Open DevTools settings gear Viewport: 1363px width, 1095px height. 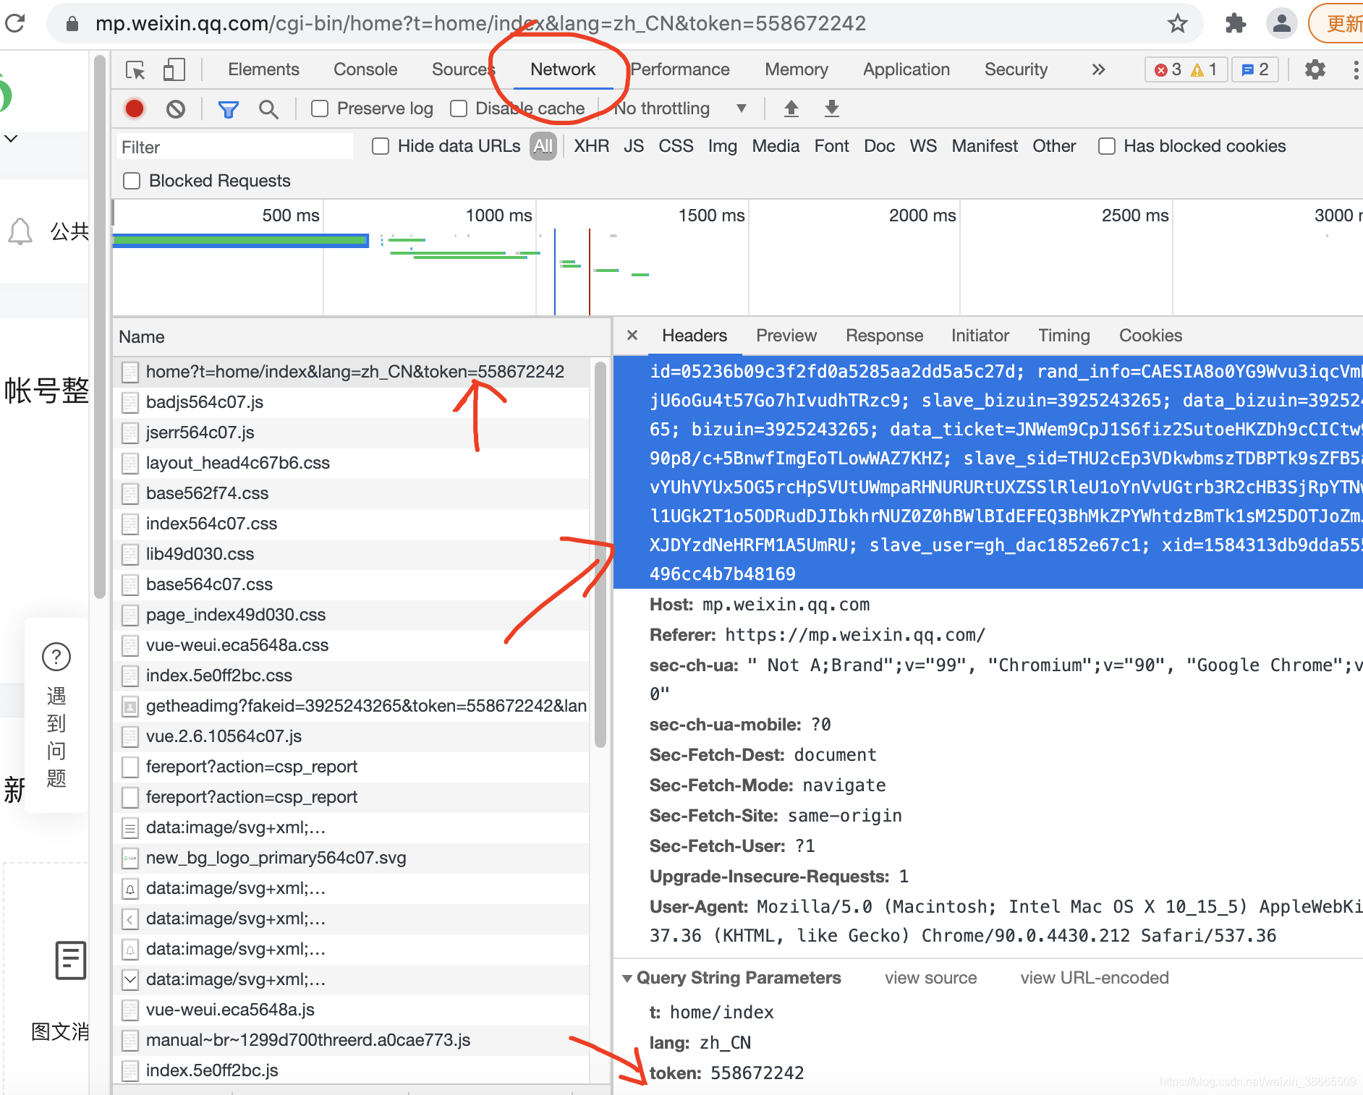click(x=1315, y=69)
